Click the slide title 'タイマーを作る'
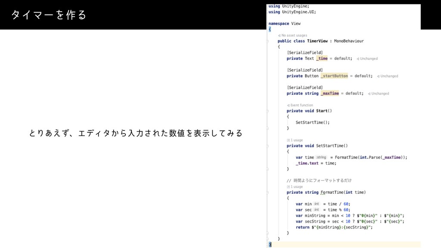This screenshot has height=248, width=441. pos(49,15)
